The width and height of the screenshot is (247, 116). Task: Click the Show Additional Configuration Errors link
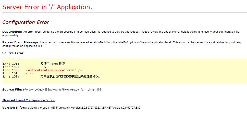(29, 100)
